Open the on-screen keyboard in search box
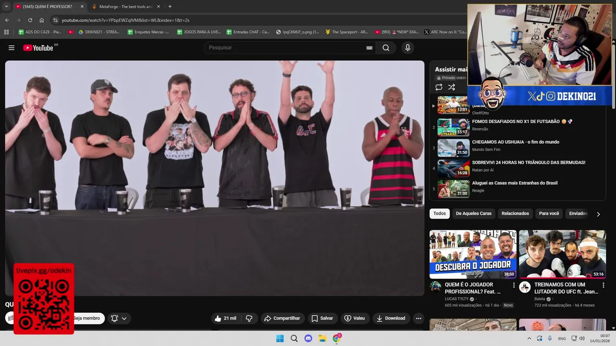This screenshot has width=616, height=346. pos(369,48)
